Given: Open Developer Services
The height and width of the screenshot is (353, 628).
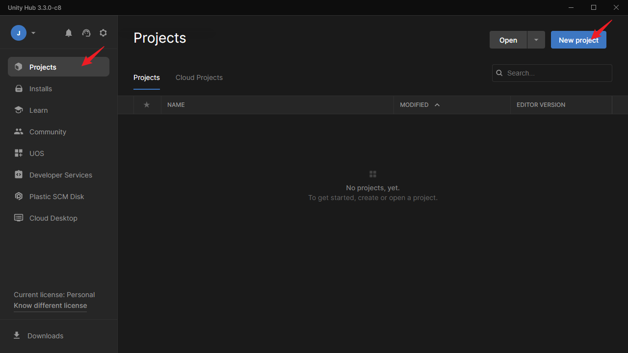Looking at the screenshot, I should point(58,175).
